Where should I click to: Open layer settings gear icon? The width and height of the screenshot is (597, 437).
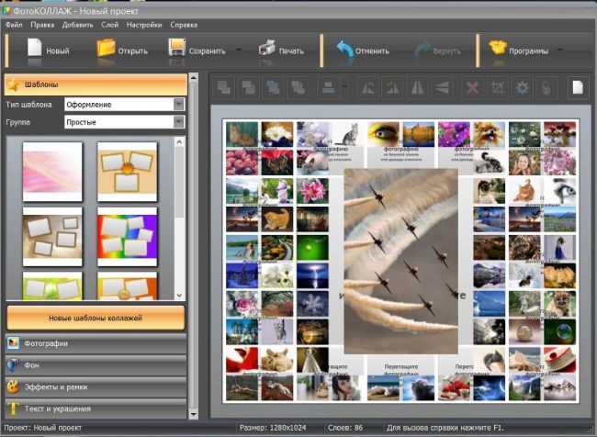[x=522, y=87]
